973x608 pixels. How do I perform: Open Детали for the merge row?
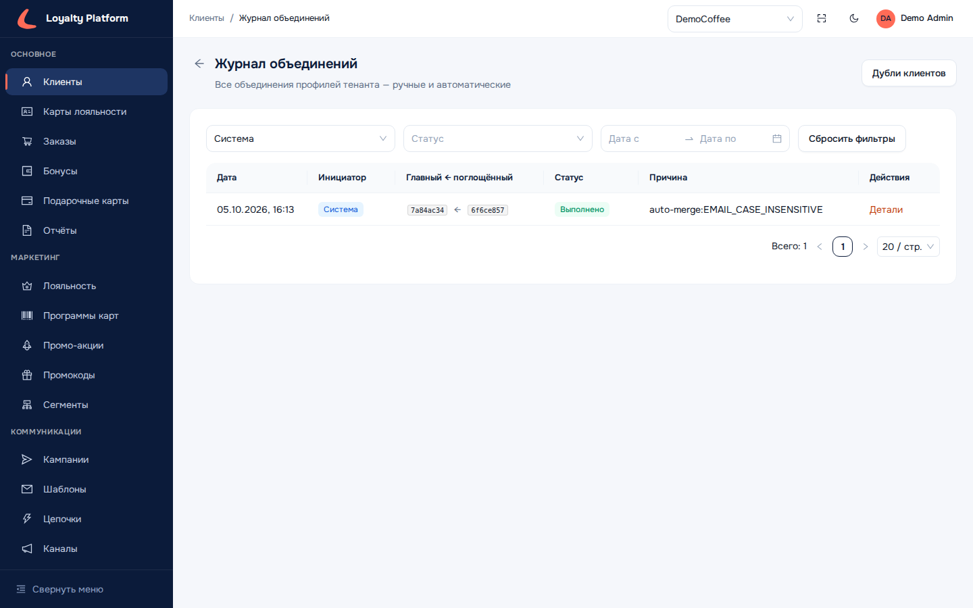(886, 209)
